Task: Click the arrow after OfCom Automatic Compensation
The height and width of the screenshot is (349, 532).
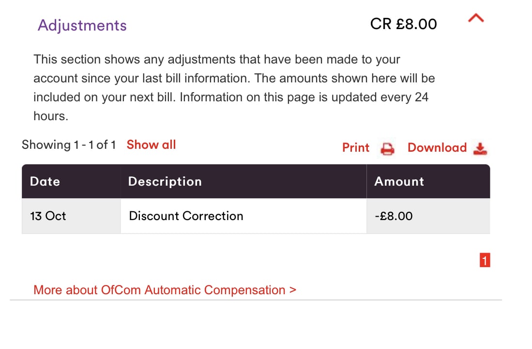Action: point(293,290)
